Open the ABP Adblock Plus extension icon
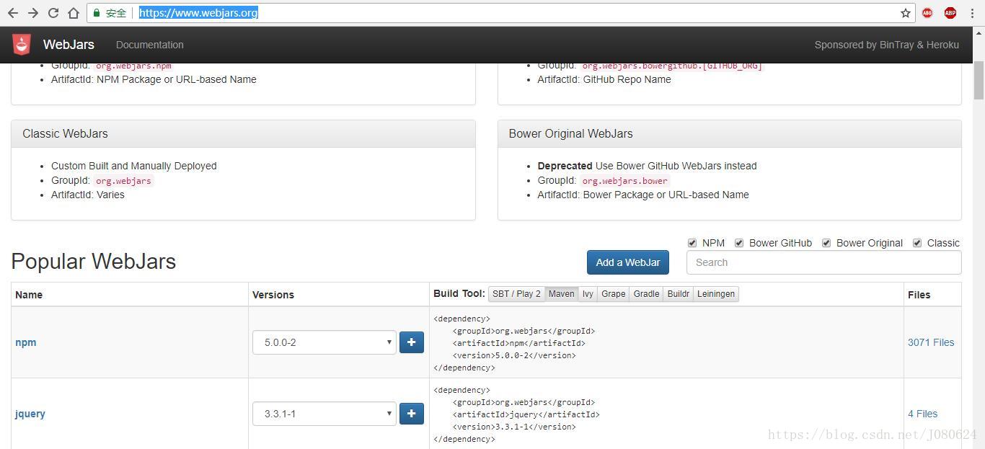 (950, 13)
